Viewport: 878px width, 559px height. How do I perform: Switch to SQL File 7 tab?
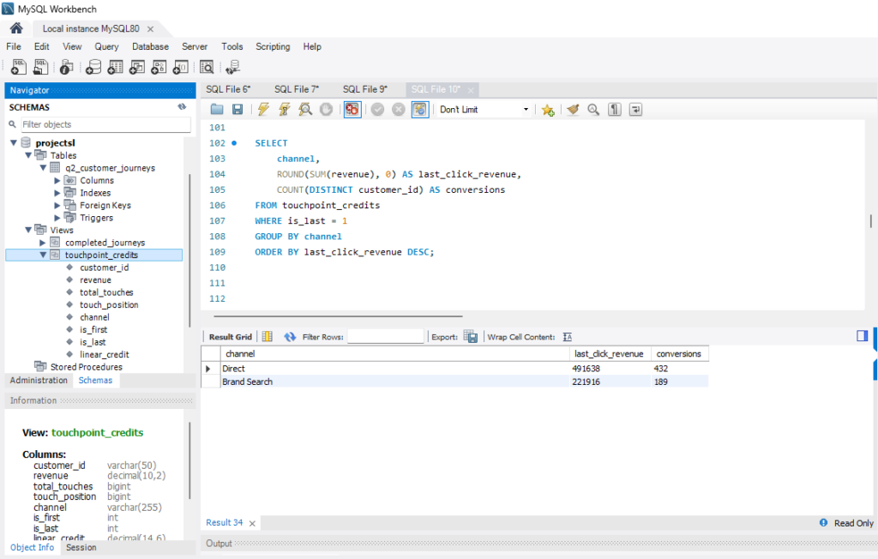[296, 89]
